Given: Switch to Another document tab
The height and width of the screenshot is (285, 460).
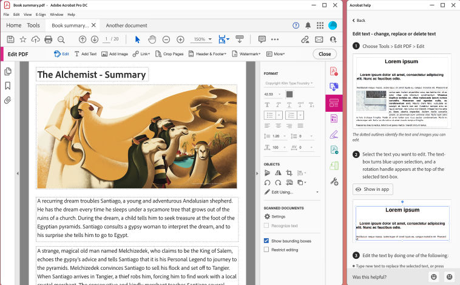Looking at the screenshot, I should pyautogui.click(x=126, y=26).
